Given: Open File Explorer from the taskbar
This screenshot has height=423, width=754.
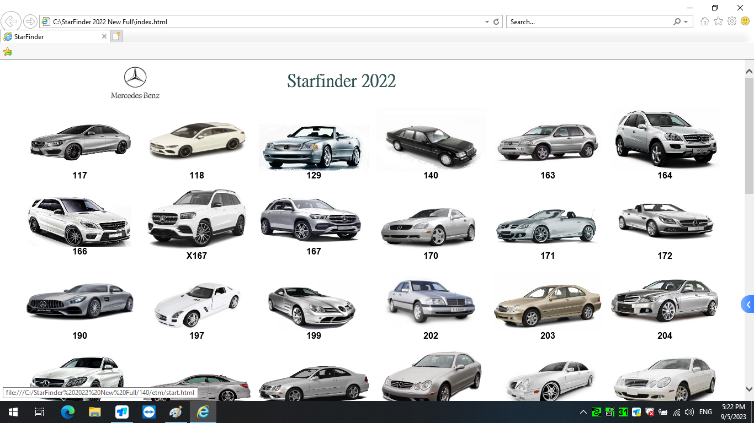Looking at the screenshot, I should 94,411.
